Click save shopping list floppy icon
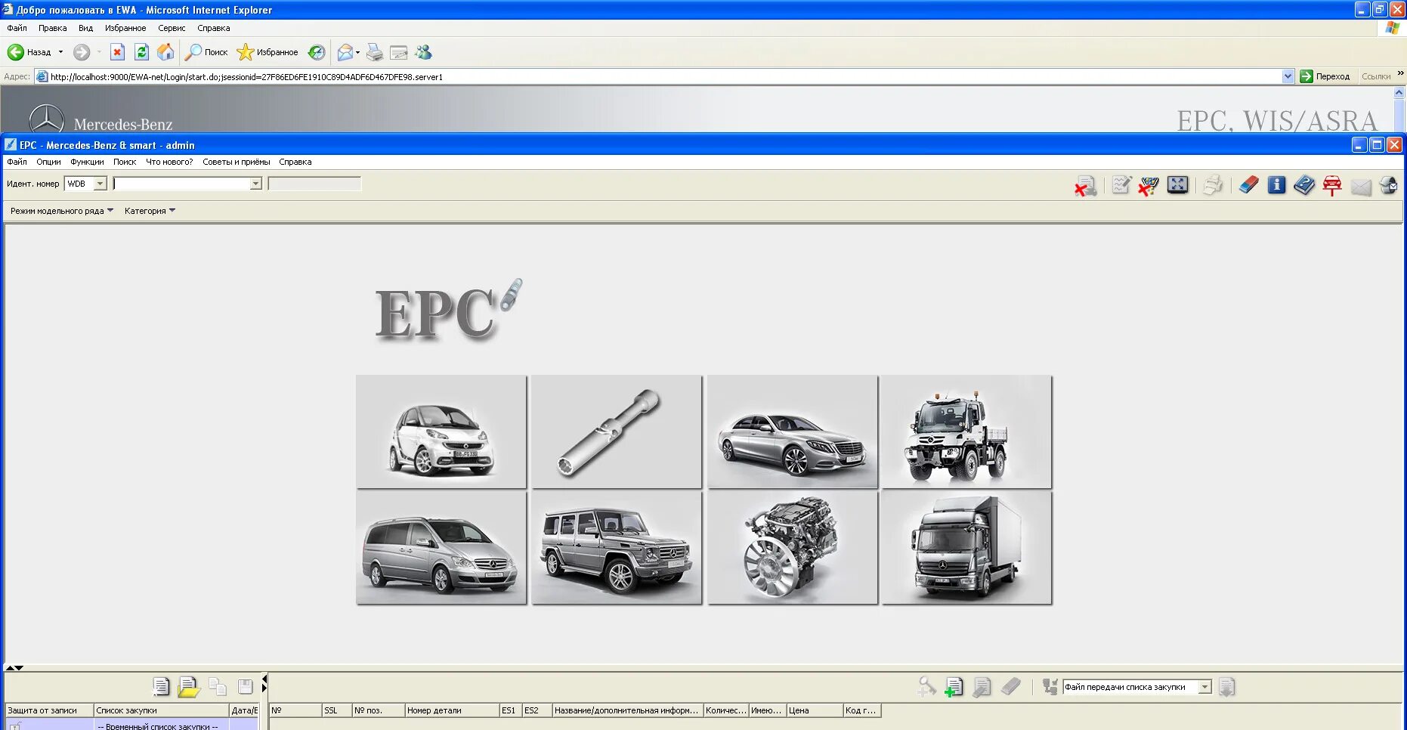Screen dimensions: 1407x730 coord(245,686)
